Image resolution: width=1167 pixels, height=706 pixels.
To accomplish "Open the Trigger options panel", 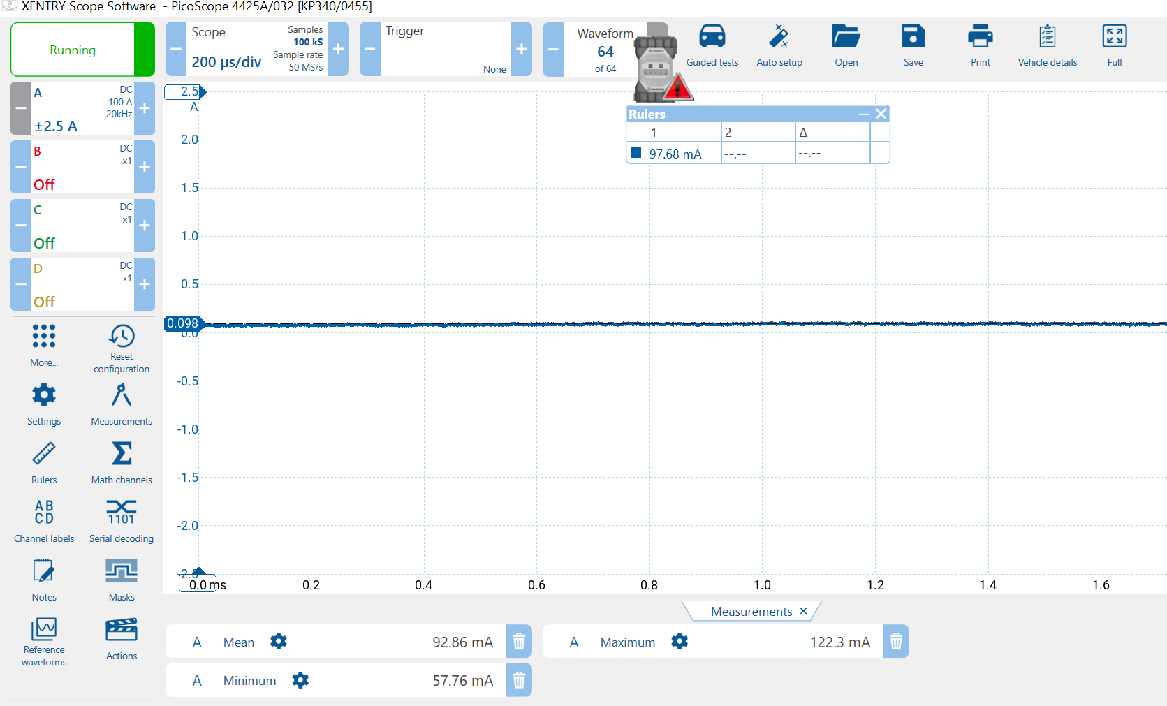I will tap(445, 49).
